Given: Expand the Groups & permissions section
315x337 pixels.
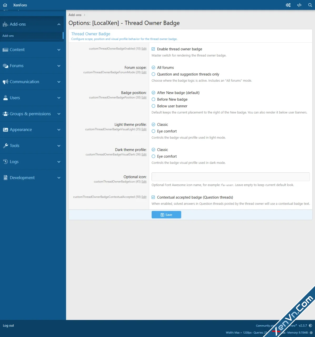Looking at the screenshot, I should pyautogui.click(x=59, y=114).
